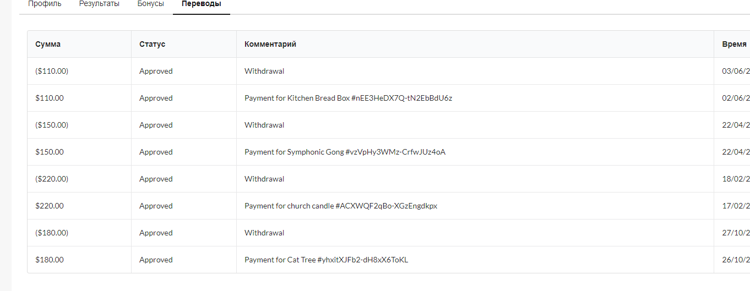This screenshot has width=750, height=291.
Task: Click Approved status in Cat Tree row
Action: [x=156, y=260]
